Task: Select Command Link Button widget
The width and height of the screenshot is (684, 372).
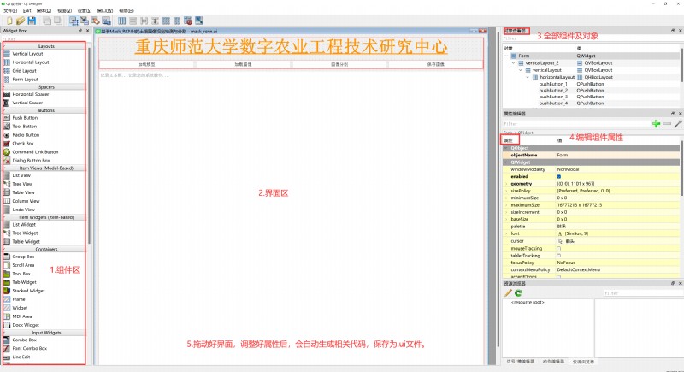Action: coord(35,151)
